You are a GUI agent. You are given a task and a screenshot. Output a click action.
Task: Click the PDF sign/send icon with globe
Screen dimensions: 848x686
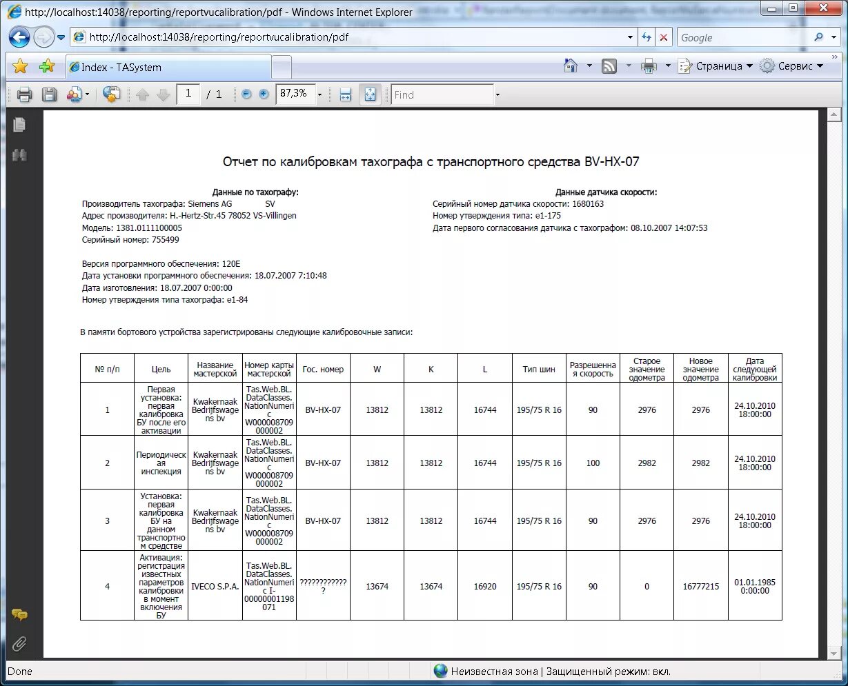click(x=111, y=94)
